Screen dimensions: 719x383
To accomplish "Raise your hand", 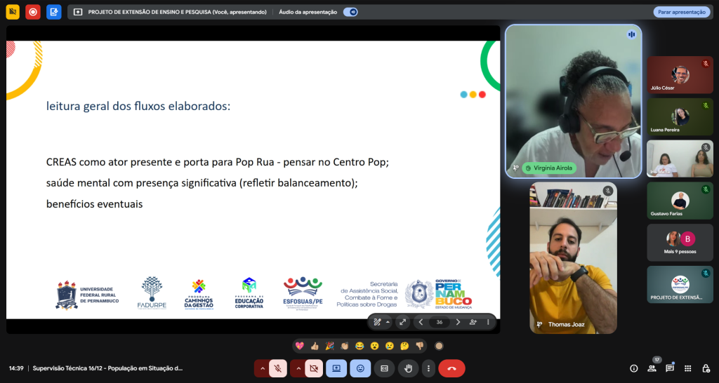I will point(408,368).
